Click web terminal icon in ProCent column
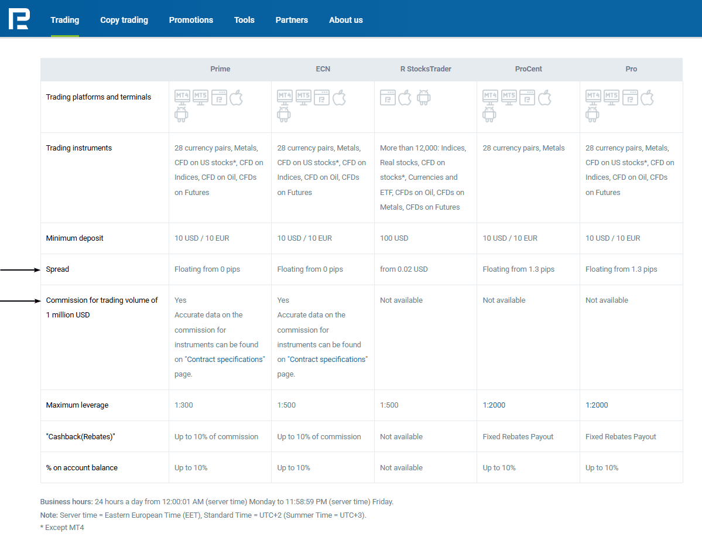 click(527, 97)
